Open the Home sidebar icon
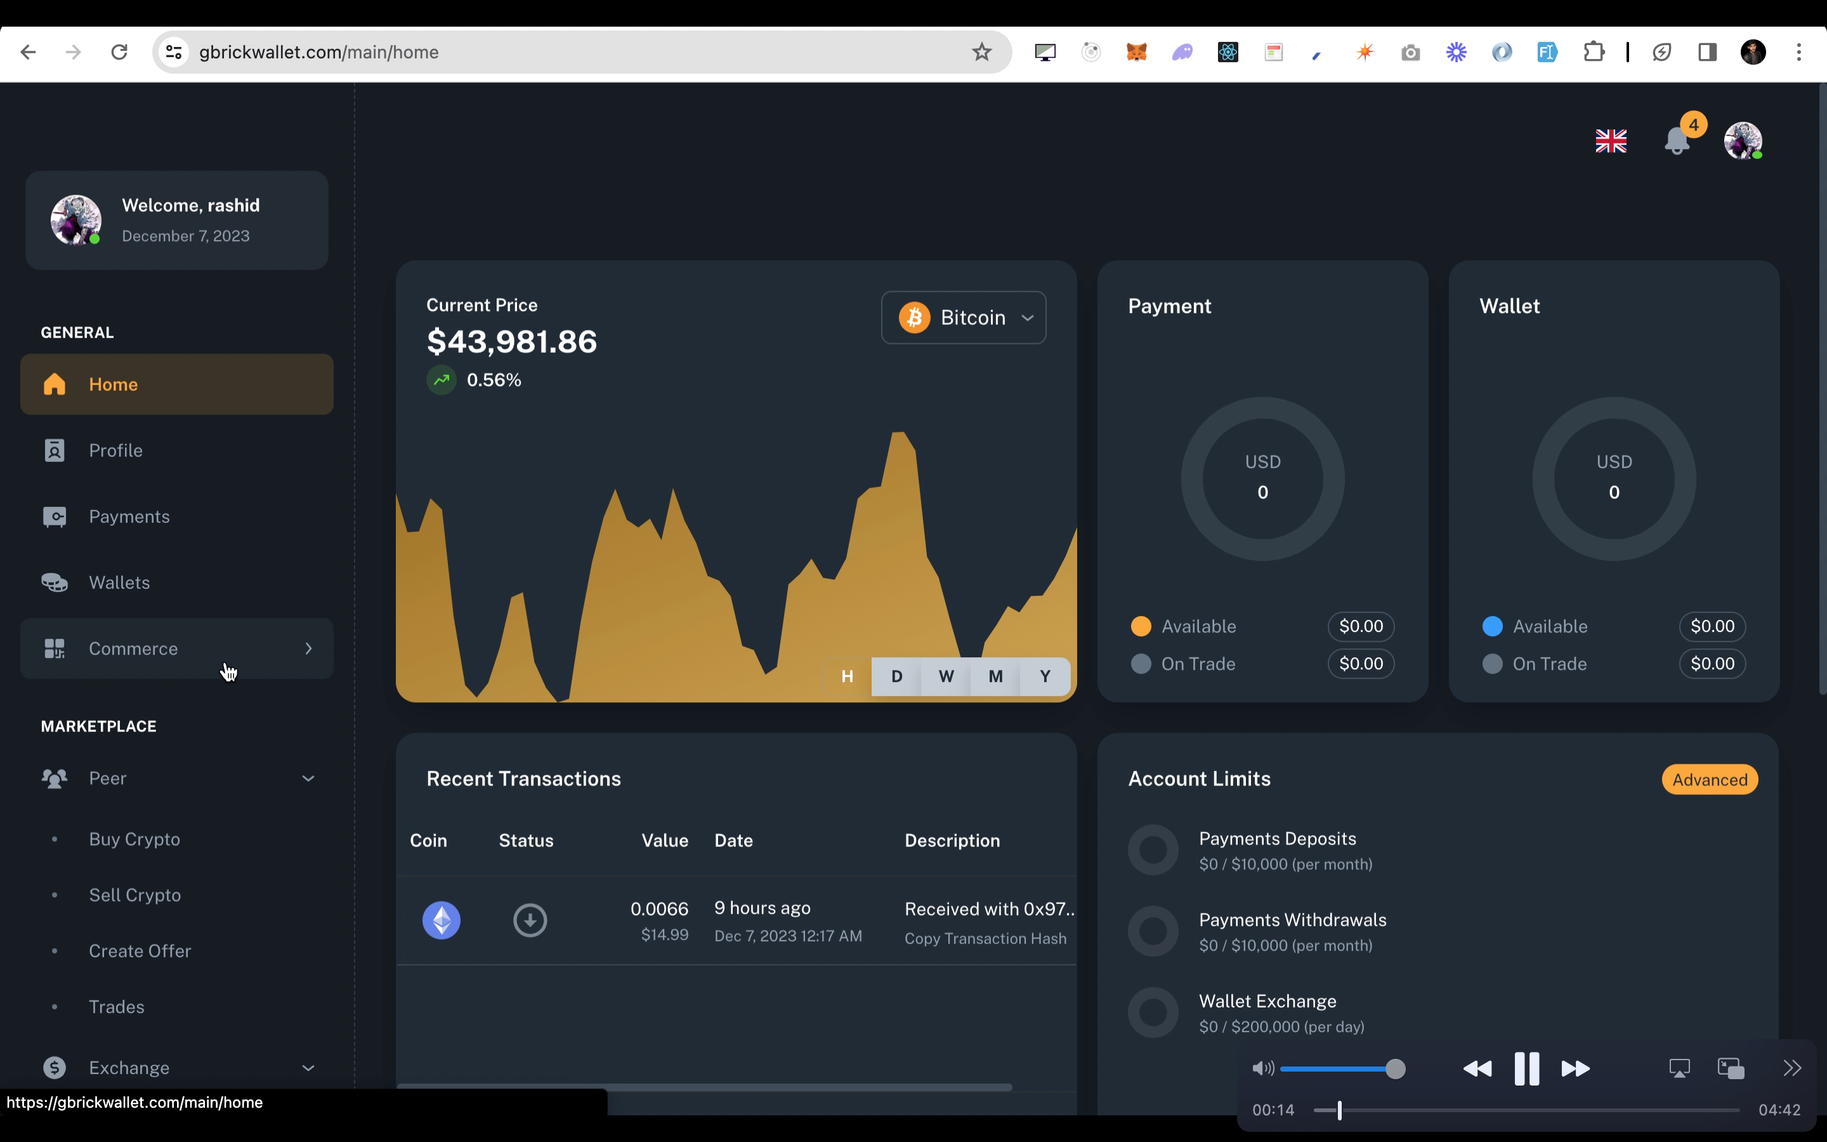Viewport: 1827px width, 1142px height. pyautogui.click(x=55, y=384)
